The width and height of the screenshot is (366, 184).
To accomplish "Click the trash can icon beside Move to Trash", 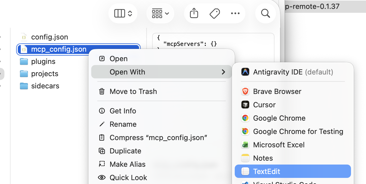I will click(102, 91).
